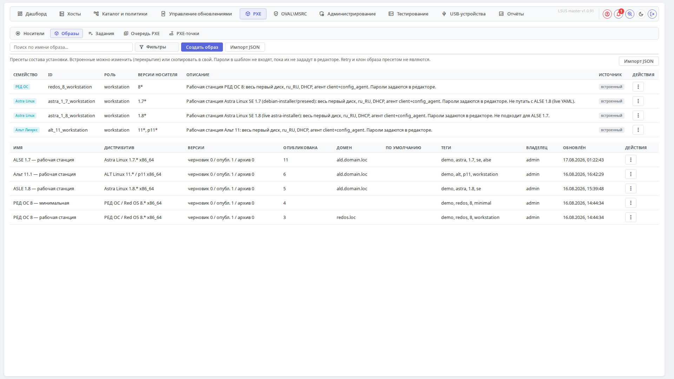The image size is (674, 379).
Task: Open notifications bell with badge
Action: [619, 14]
